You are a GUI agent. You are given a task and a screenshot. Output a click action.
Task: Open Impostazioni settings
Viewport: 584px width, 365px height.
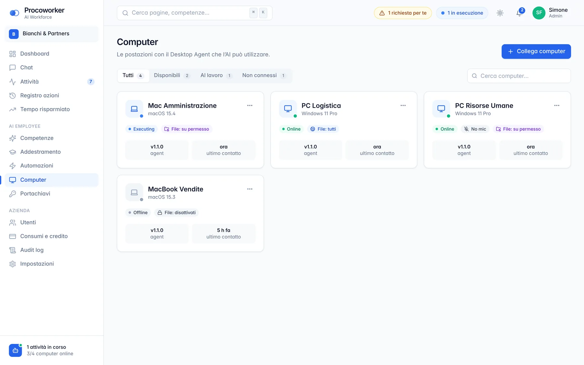[52, 264]
